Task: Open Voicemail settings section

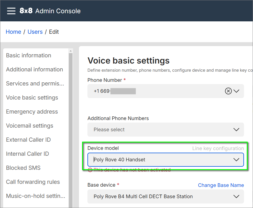Action: (x=30, y=126)
